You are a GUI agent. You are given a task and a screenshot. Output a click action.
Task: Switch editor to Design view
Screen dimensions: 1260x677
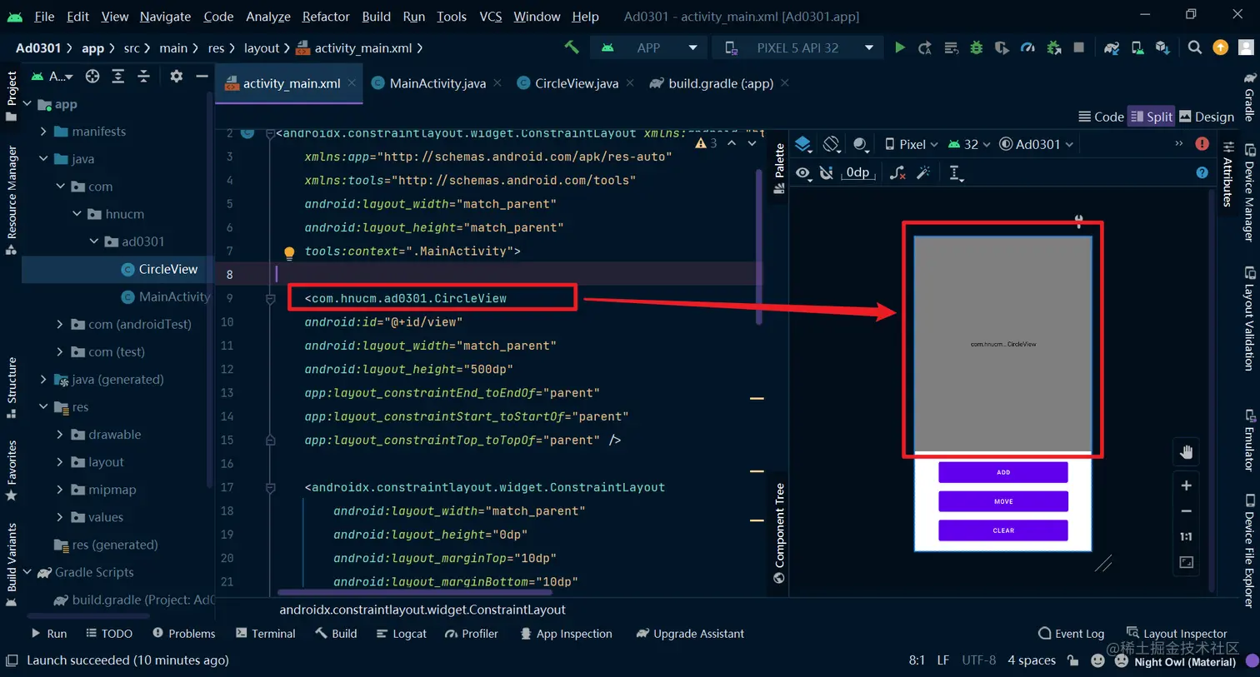pyautogui.click(x=1207, y=117)
